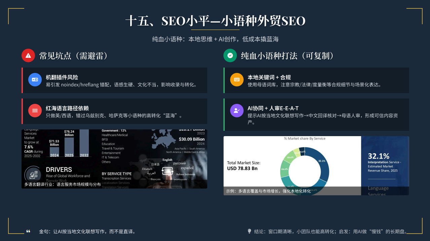Click the 32.1% figure in chart panel

coord(379,156)
